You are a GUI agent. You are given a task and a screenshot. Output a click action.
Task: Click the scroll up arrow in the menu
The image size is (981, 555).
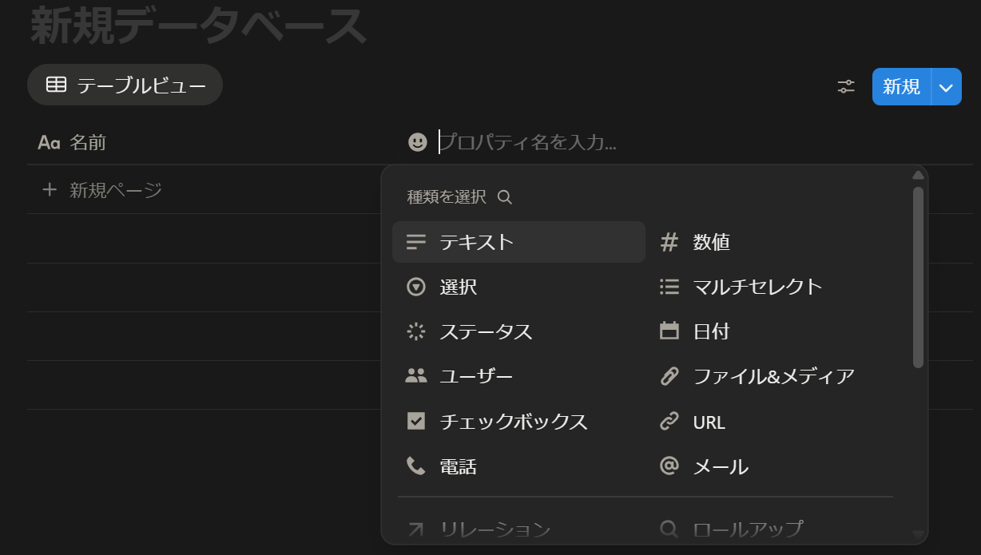coord(918,175)
